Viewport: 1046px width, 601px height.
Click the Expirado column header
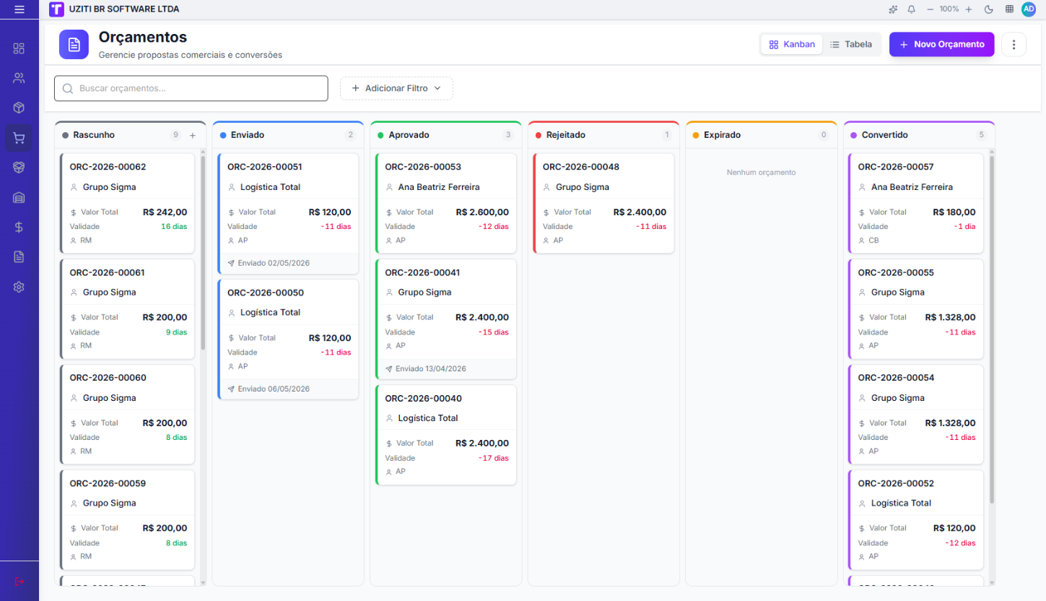click(x=761, y=135)
